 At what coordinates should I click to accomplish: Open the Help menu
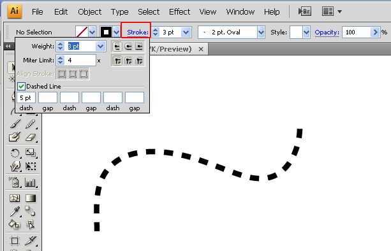click(x=272, y=11)
